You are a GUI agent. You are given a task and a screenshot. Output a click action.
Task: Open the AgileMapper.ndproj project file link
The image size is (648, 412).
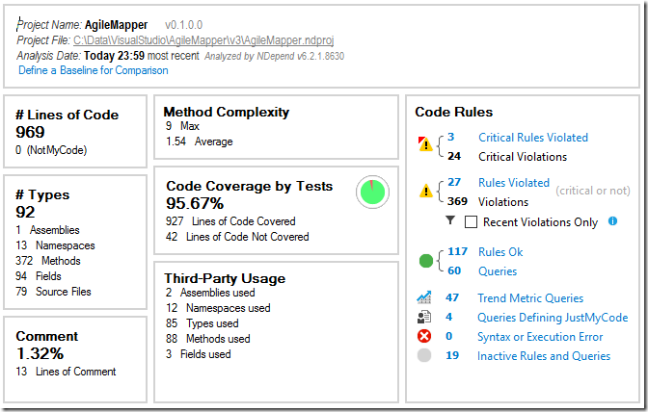(x=203, y=40)
